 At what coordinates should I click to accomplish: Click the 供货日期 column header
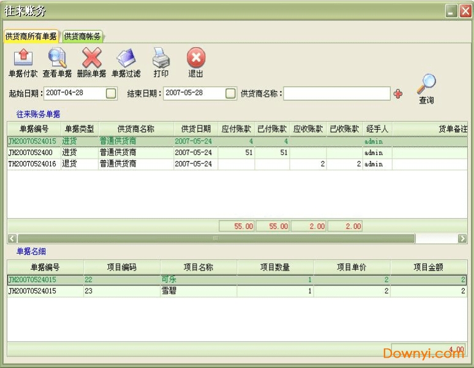tap(195, 129)
